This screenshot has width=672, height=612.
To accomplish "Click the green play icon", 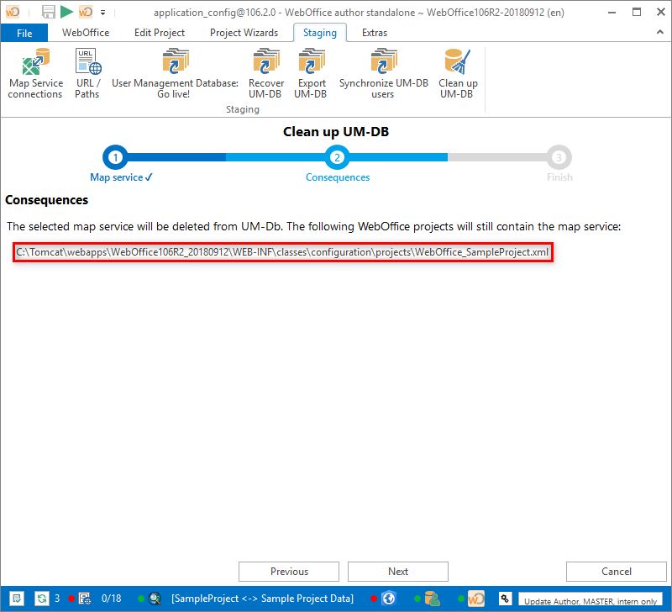I will pos(66,12).
